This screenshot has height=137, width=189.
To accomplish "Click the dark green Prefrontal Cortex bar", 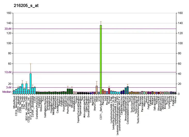I will [x=68, y=91].
